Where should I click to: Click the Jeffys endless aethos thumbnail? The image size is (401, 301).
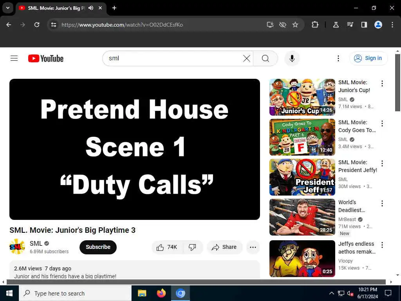coord(302,259)
